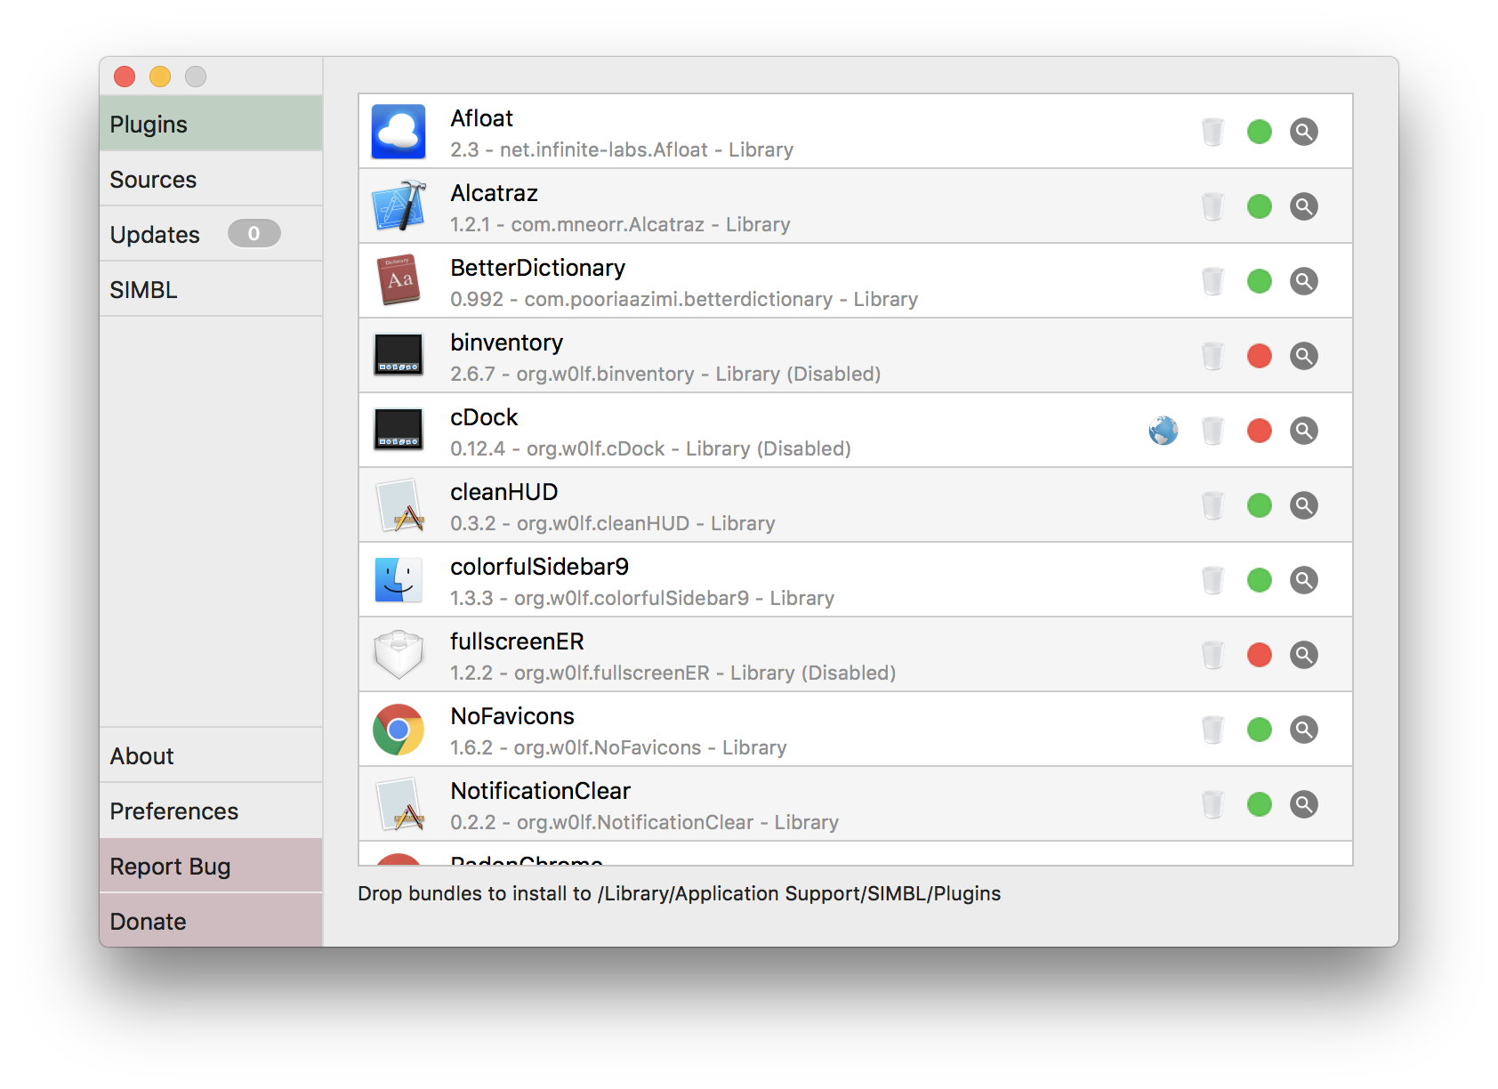This screenshot has height=1089, width=1498.
Task: Click the NotificationClear generic application document icon
Action: [399, 804]
